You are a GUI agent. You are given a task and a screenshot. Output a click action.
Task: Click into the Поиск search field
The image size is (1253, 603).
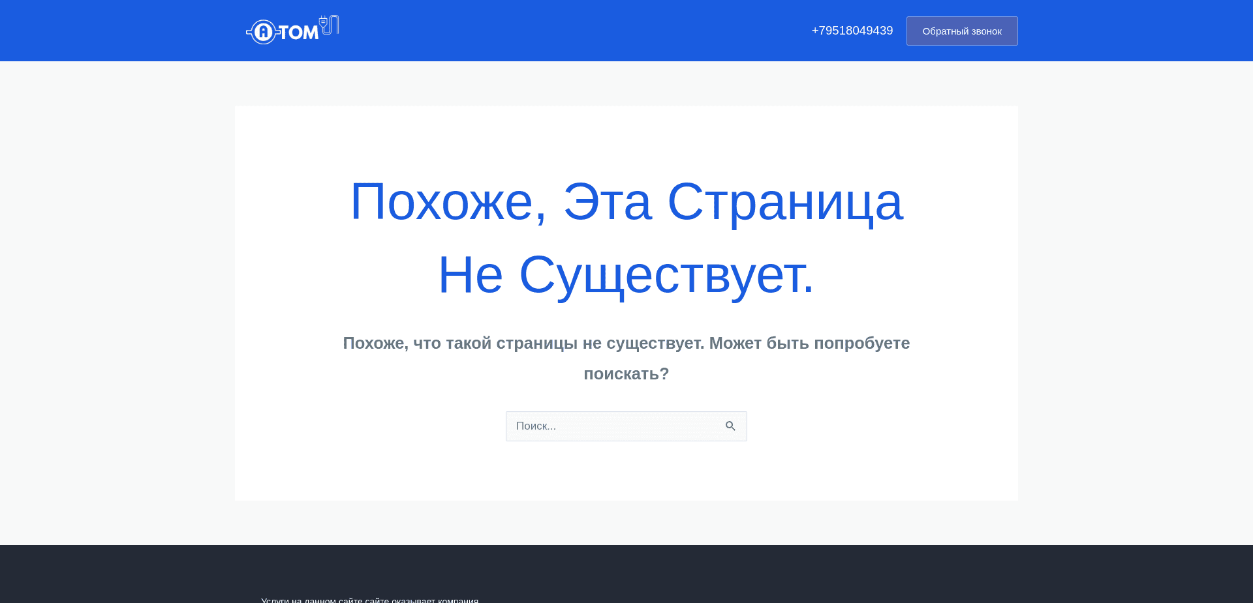pos(613,426)
